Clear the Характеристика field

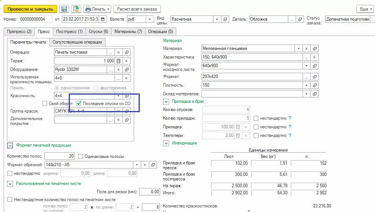pos(314,57)
